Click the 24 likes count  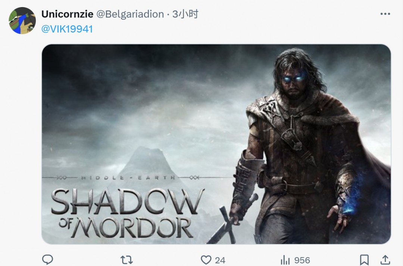click(x=220, y=261)
